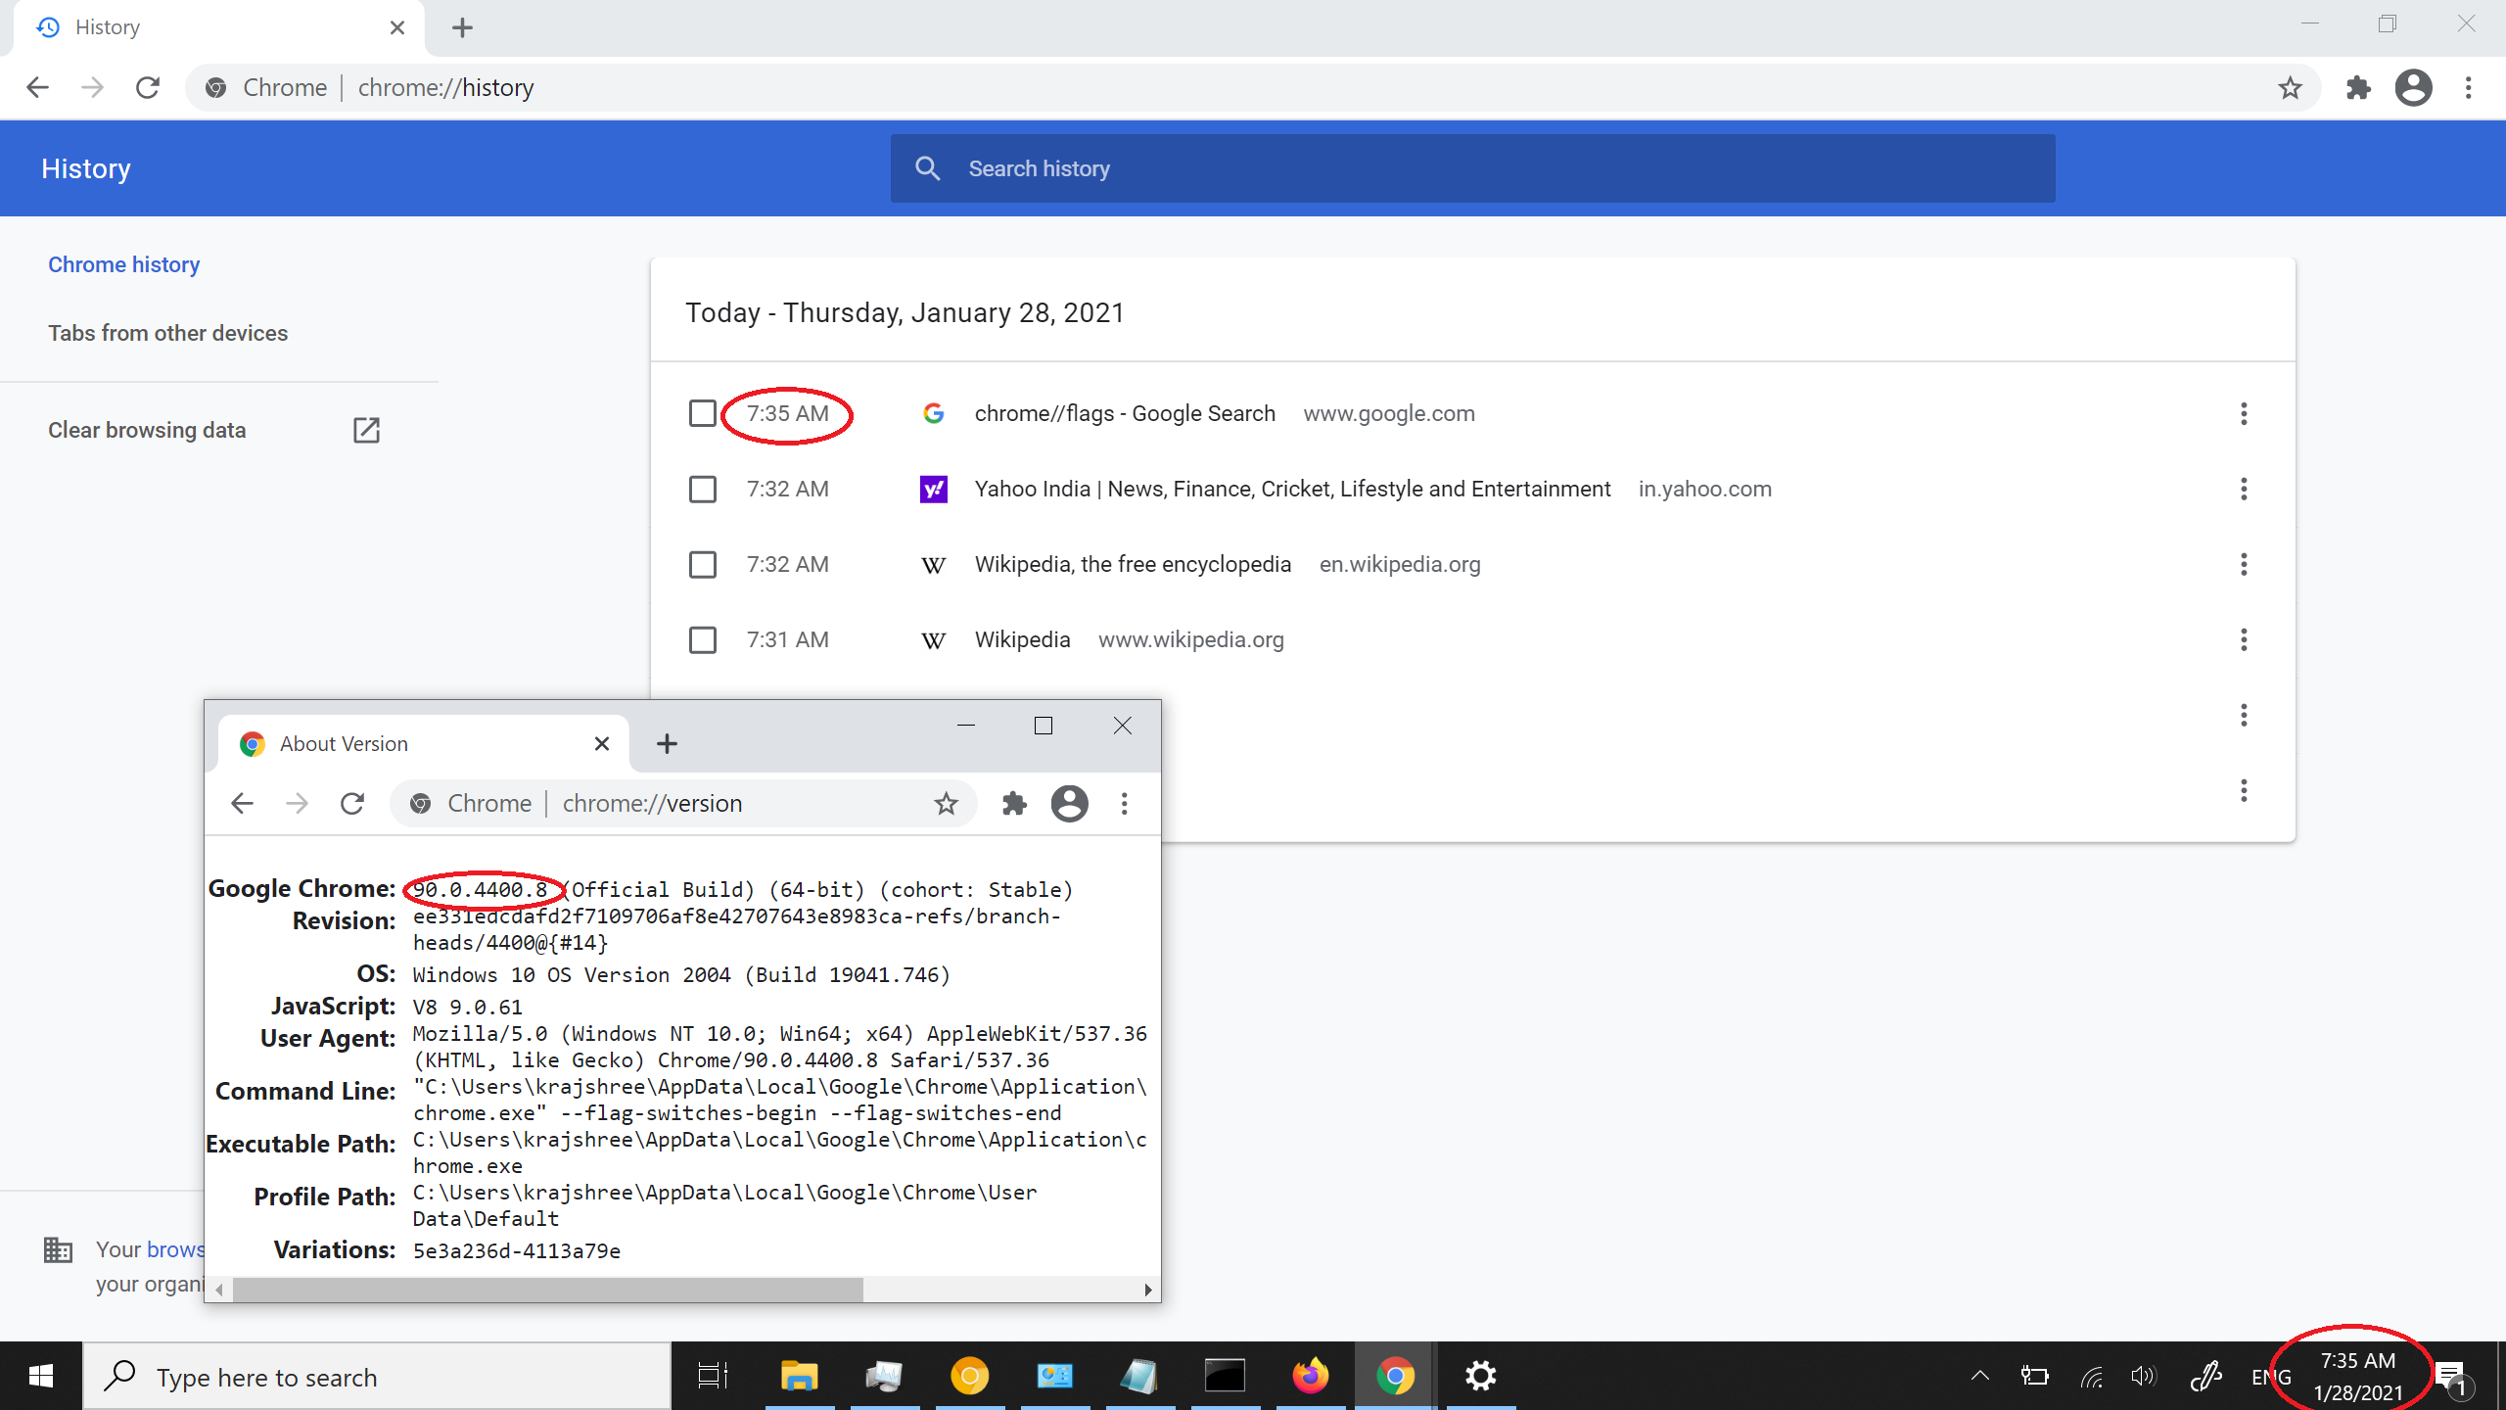
Task: Click the reload icon in the About Version window
Action: tap(352, 804)
